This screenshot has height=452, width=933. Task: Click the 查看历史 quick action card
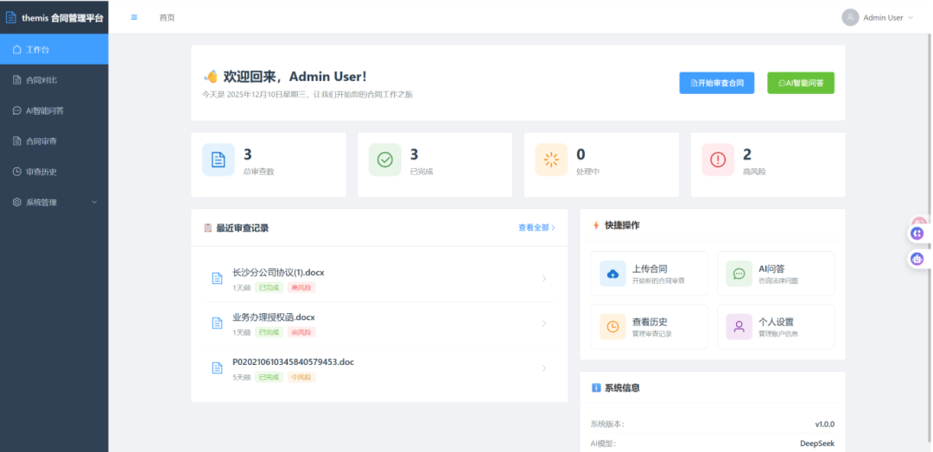click(649, 327)
